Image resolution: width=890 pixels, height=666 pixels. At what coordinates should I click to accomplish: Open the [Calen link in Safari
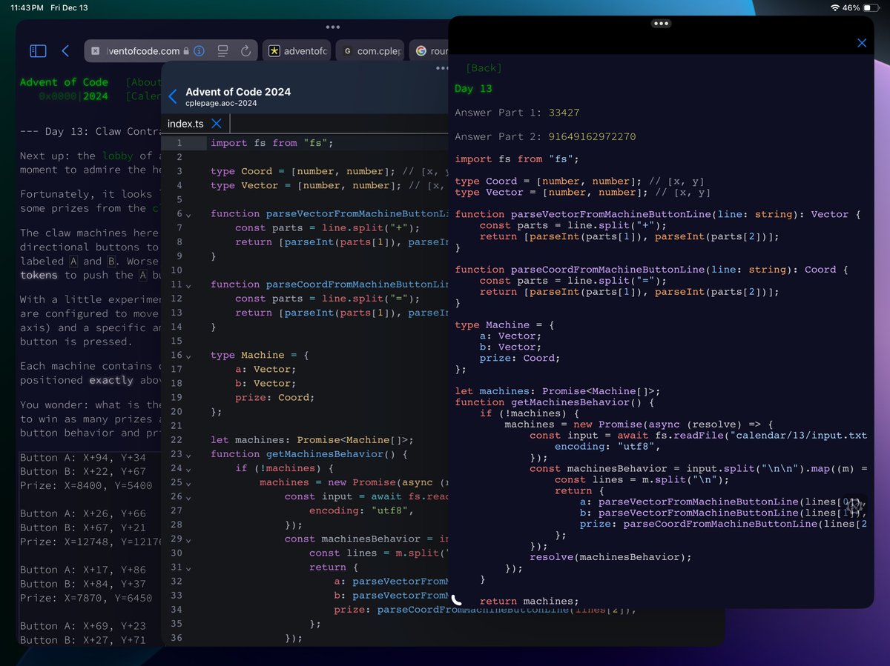[x=144, y=96]
